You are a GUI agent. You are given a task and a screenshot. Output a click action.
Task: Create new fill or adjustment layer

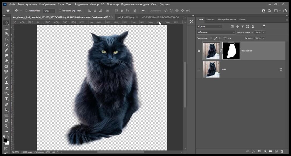click(265, 151)
